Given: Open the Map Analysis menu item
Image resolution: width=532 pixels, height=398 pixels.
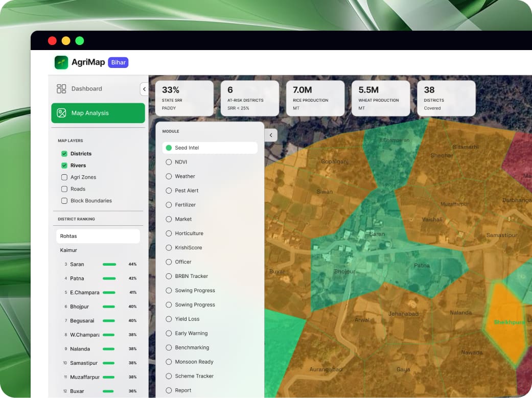Looking at the screenshot, I should (x=98, y=113).
